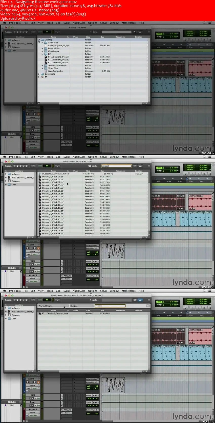Click the df_oceans_1_1minute_demo audio file icon
This screenshot has width=215, height=423.
coord(40,174)
